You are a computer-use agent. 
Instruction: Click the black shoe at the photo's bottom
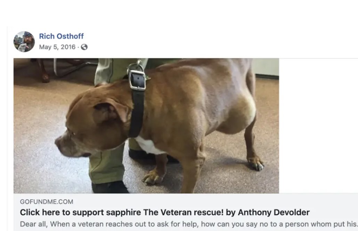point(110,188)
